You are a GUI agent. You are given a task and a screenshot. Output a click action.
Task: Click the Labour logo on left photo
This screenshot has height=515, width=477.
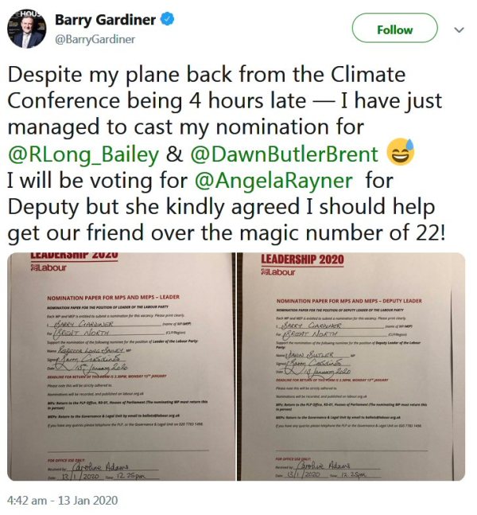[x=48, y=267]
